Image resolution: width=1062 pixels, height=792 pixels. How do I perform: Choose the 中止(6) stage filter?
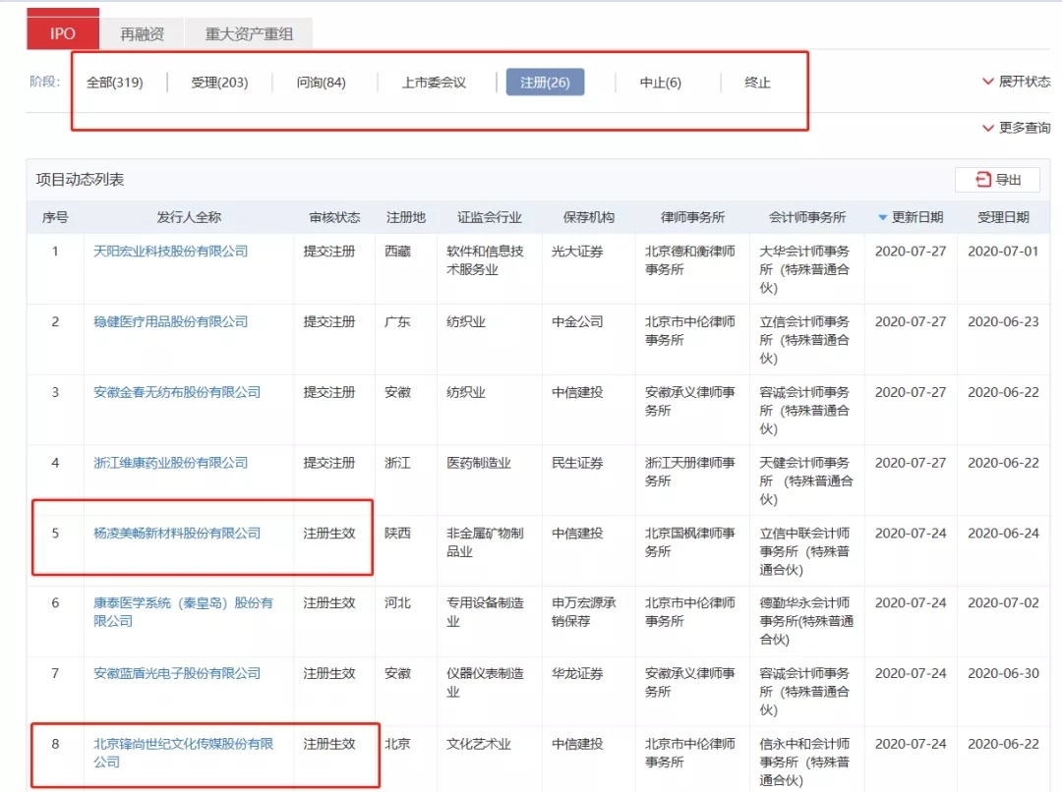[x=660, y=83]
